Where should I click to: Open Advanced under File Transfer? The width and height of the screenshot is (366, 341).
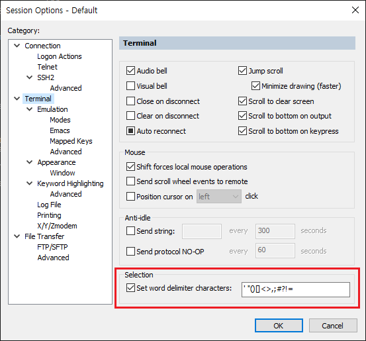click(53, 258)
